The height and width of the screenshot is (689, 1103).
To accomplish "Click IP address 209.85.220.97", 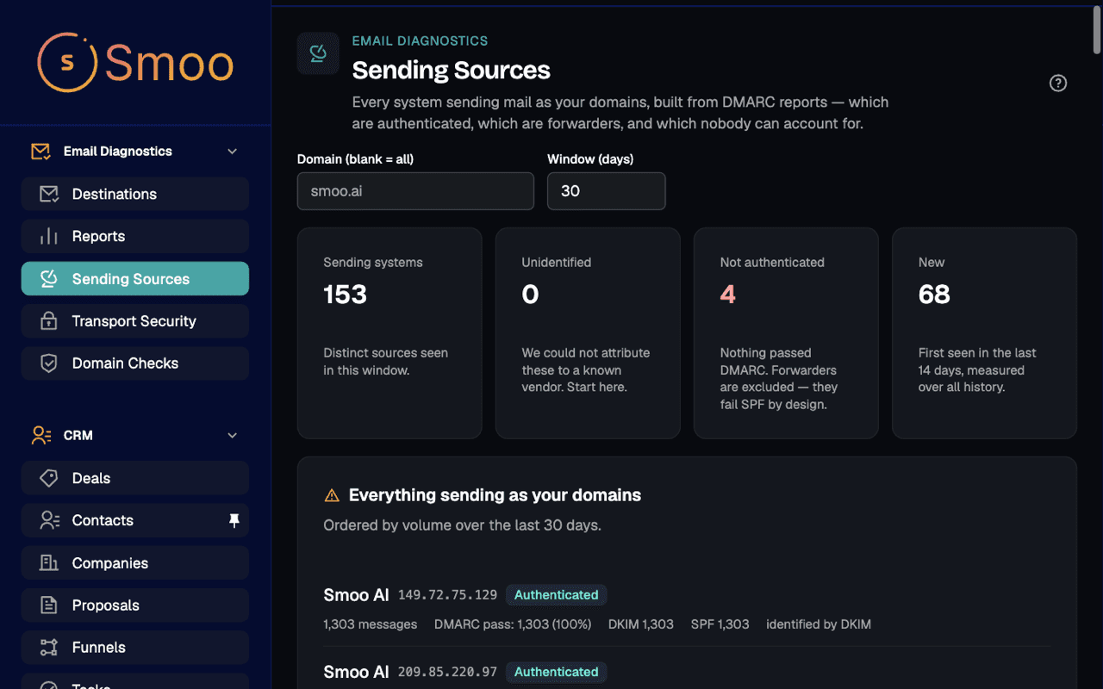I will click(447, 672).
